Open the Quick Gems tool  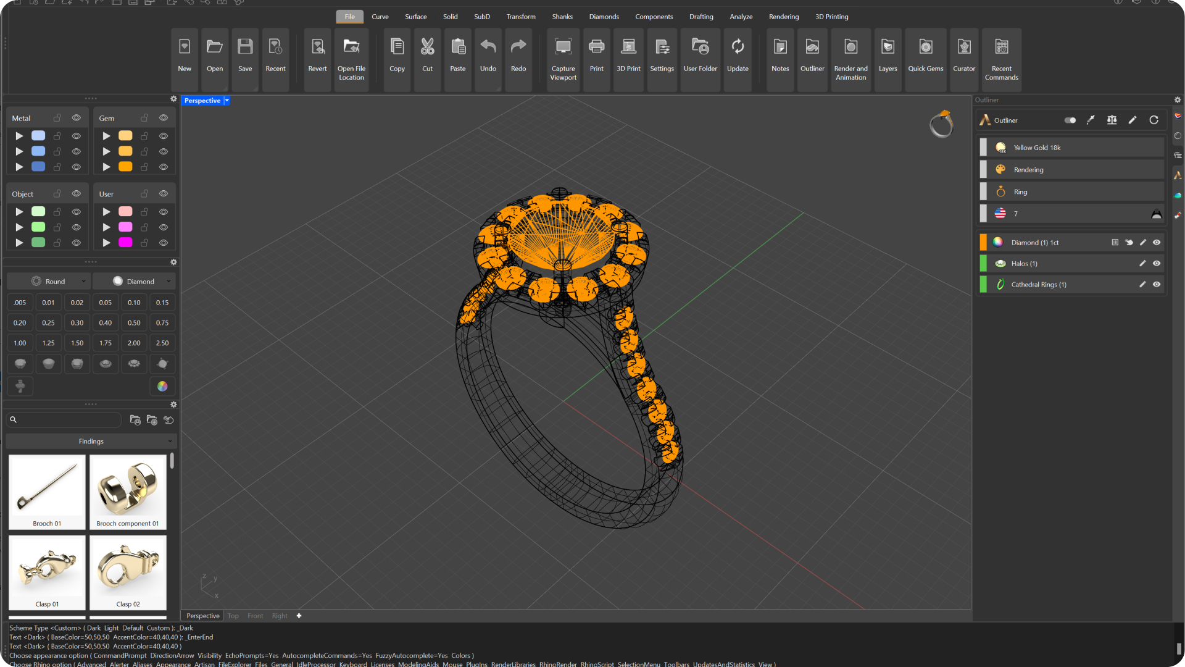[925, 48]
